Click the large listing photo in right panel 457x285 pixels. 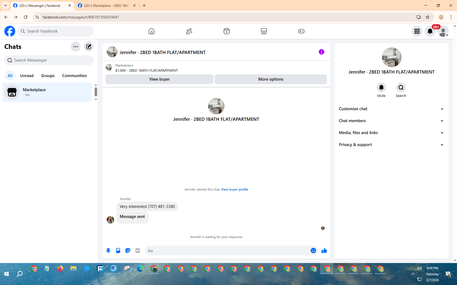[391, 57]
